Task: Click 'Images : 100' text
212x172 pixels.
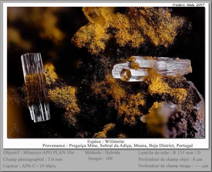Action: [100, 158]
